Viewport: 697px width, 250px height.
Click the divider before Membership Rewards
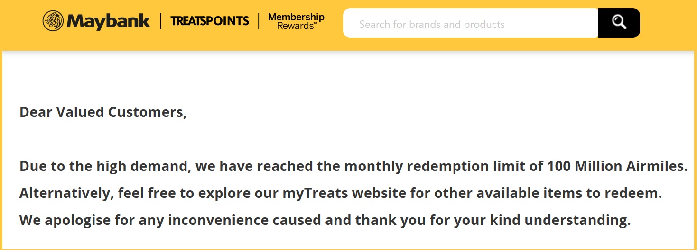click(x=259, y=21)
